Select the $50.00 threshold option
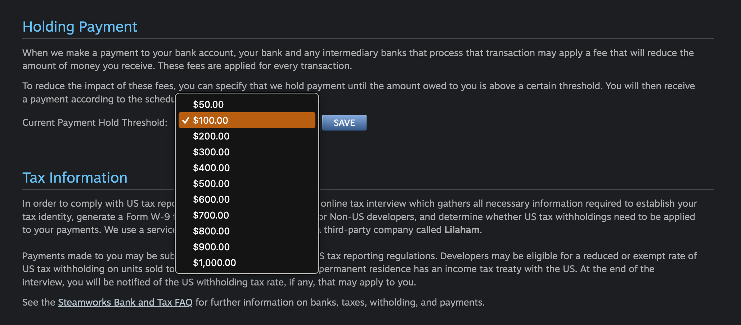The image size is (741, 325). pyautogui.click(x=208, y=105)
